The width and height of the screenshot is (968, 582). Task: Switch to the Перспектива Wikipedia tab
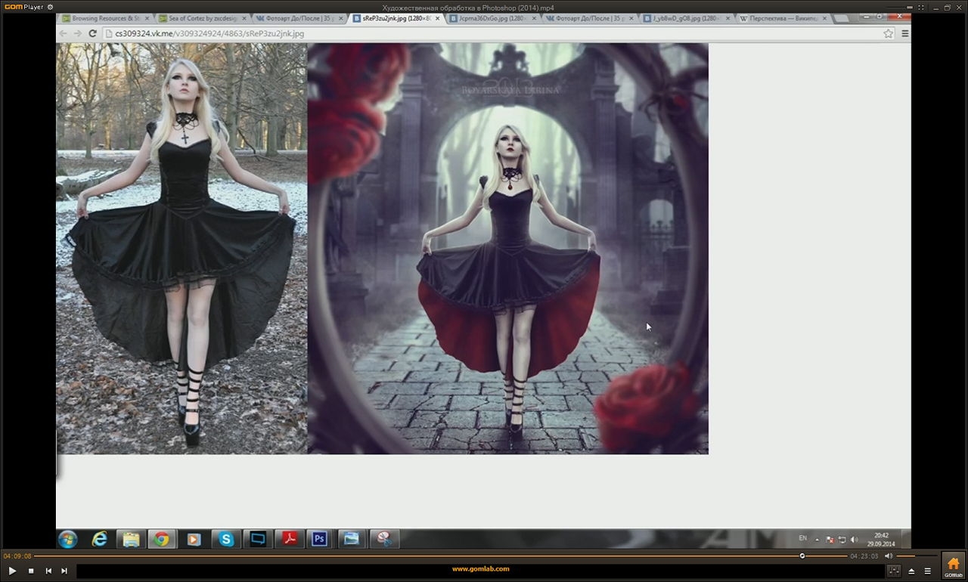783,18
